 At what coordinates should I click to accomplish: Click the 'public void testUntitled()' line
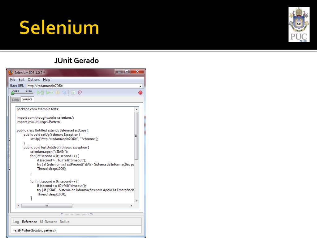pyautogui.click(x=56, y=147)
